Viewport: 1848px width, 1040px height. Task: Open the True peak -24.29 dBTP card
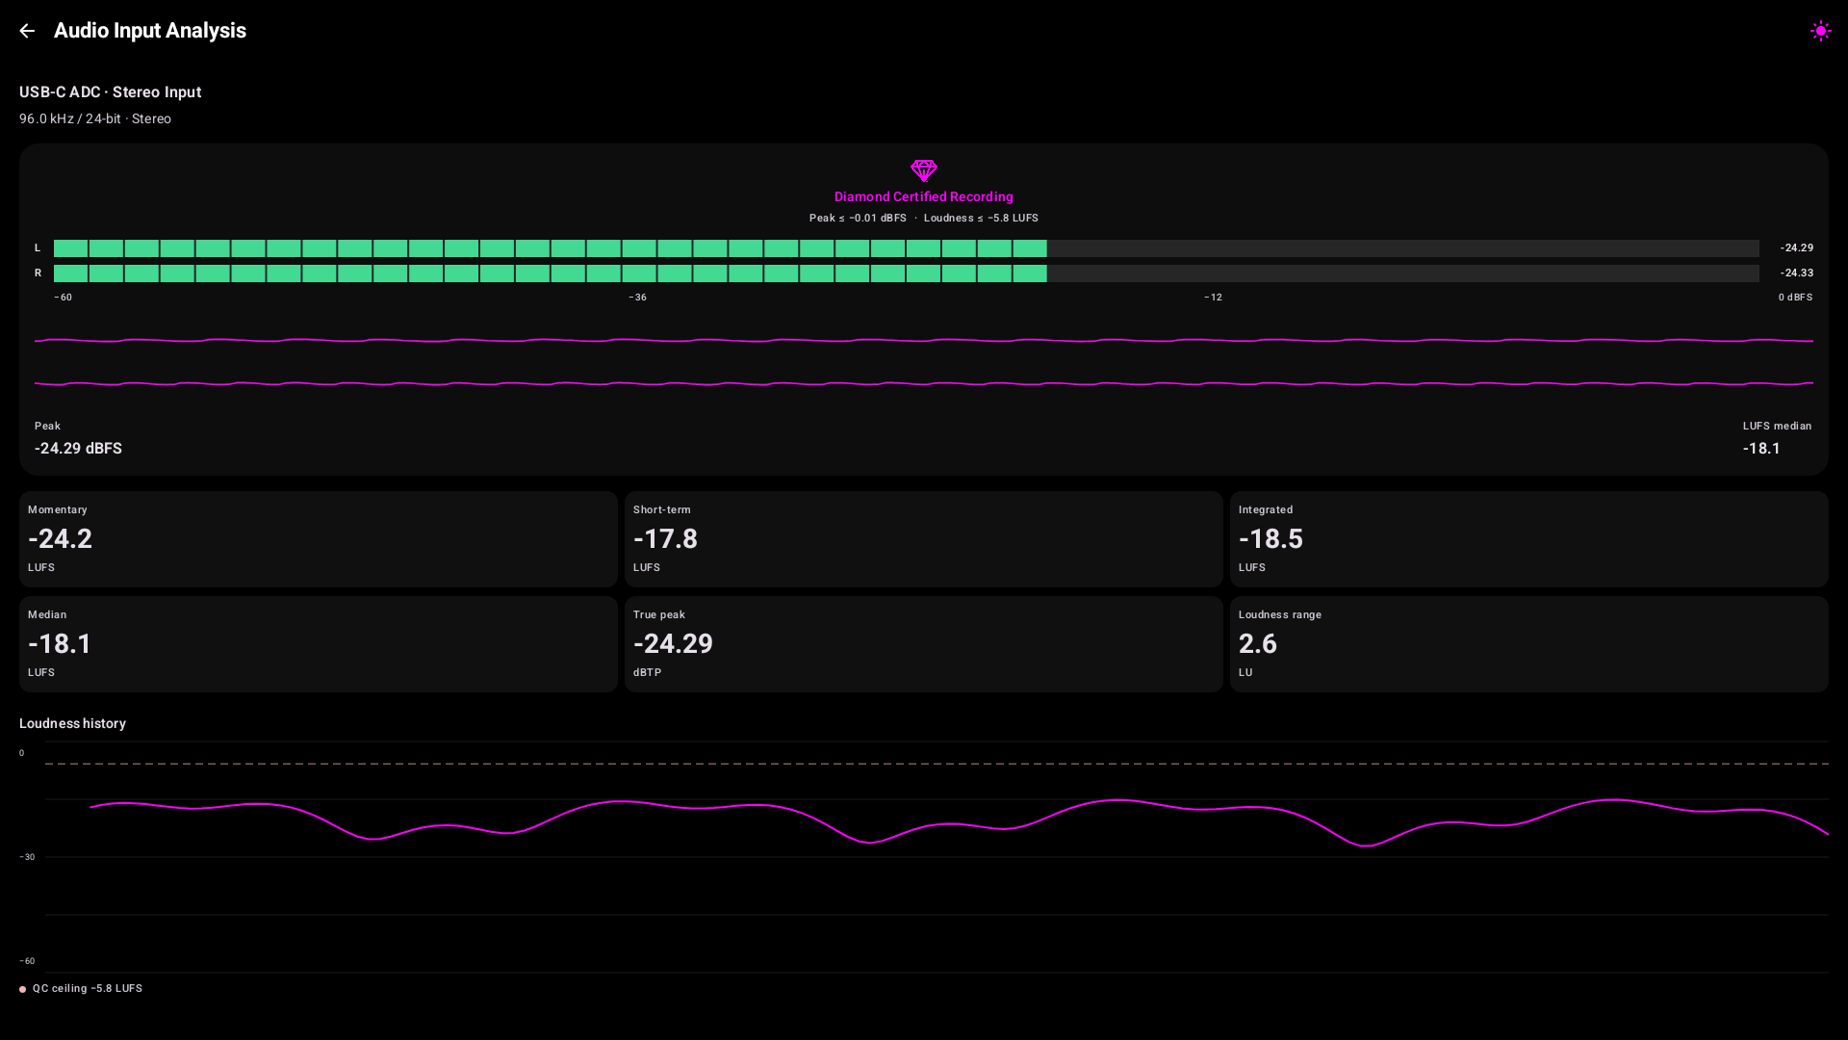click(924, 644)
